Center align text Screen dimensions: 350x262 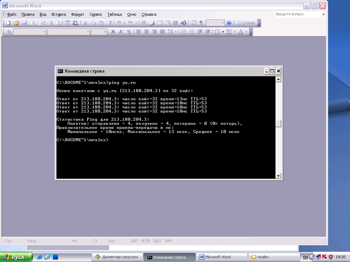click(146, 32)
